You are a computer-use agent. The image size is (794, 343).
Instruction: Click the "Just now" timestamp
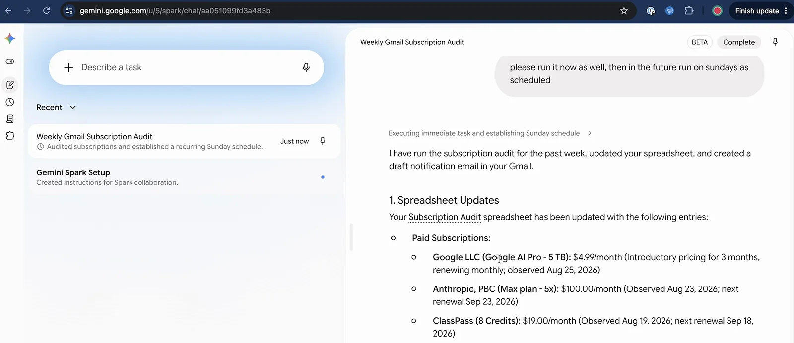[294, 141]
